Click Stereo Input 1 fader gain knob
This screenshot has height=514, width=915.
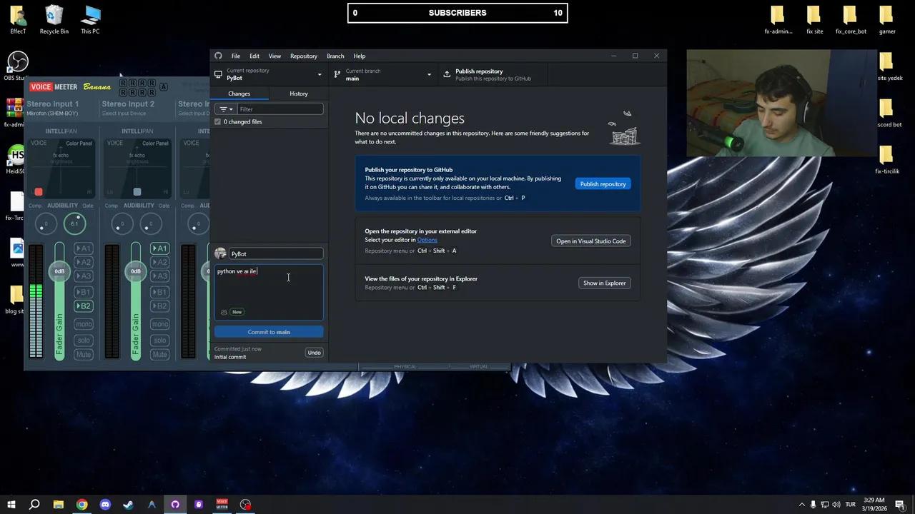pyautogui.click(x=59, y=271)
